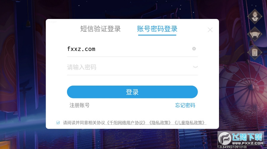Open the 《千阳网络用户协议》 link
The image size is (267, 149).
(126, 123)
